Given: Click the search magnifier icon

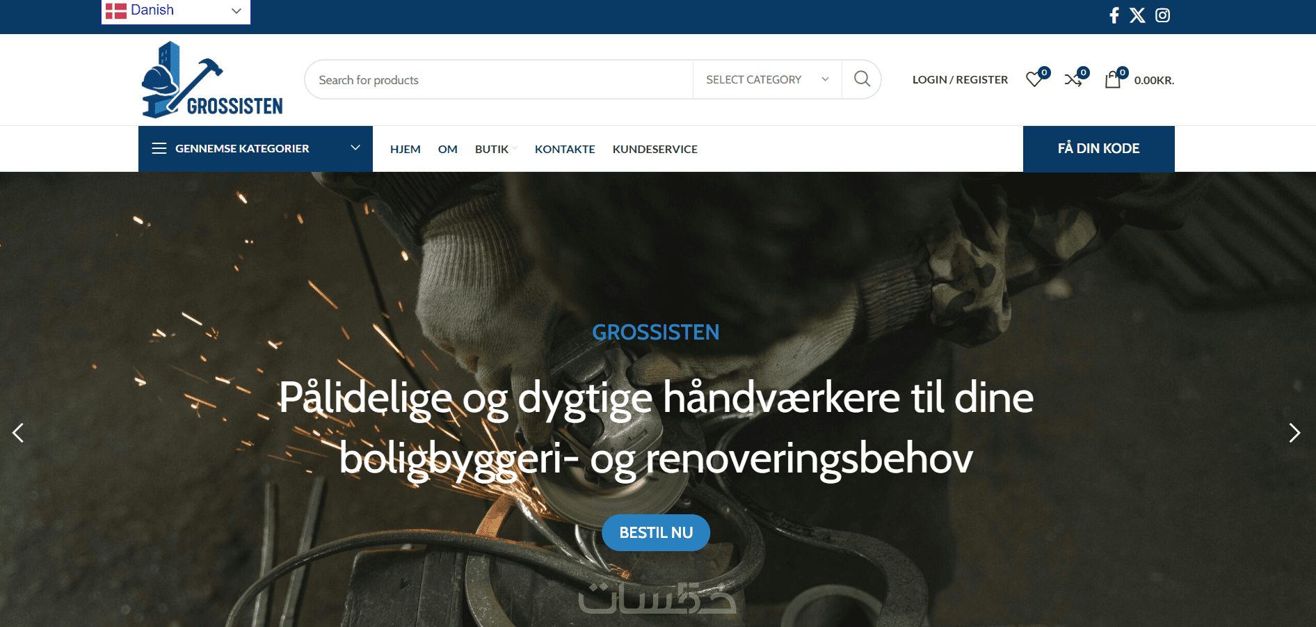Looking at the screenshot, I should [862, 79].
